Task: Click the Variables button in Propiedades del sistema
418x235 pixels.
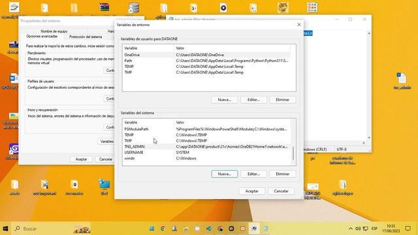Action: pyautogui.click(x=106, y=141)
